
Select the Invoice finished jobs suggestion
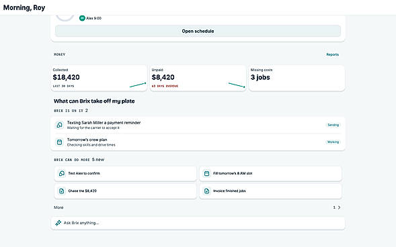click(x=270, y=191)
